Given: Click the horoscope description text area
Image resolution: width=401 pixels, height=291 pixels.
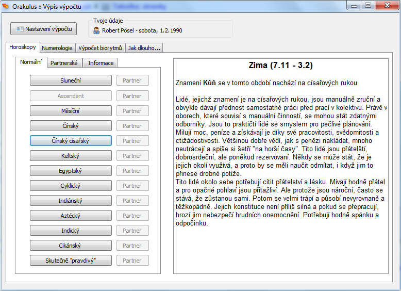Looking at the screenshot, I should 280,165.
